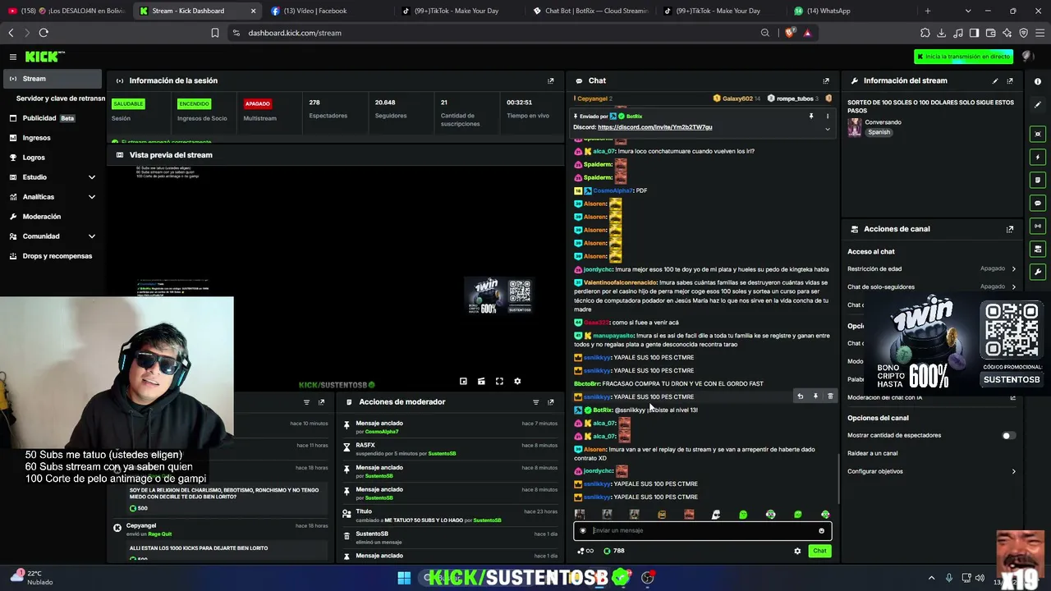Viewport: 1051px width, 591px height.
Task: Open stream preview settings gear
Action: pyautogui.click(x=517, y=381)
